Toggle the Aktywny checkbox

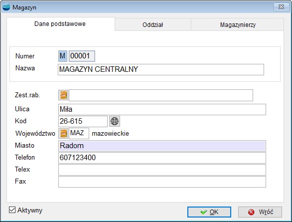point(12,210)
